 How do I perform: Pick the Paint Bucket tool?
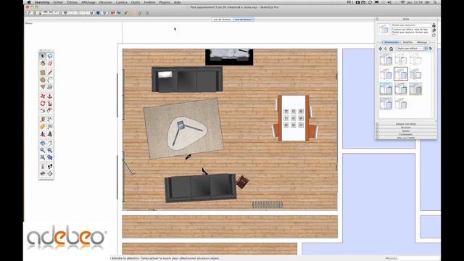click(43, 63)
